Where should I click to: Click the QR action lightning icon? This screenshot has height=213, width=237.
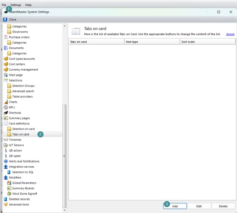tap(6, 150)
